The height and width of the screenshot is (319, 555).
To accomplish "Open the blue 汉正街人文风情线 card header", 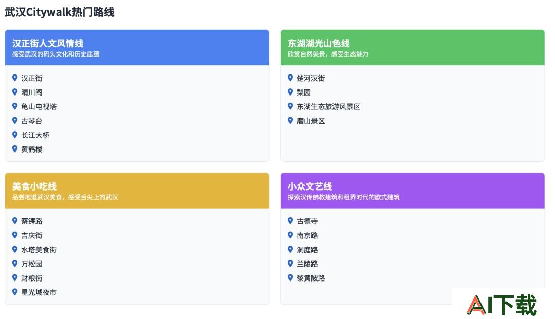I will coord(137,47).
